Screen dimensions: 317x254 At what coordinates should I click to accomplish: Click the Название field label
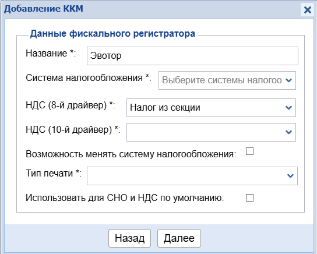(x=51, y=54)
